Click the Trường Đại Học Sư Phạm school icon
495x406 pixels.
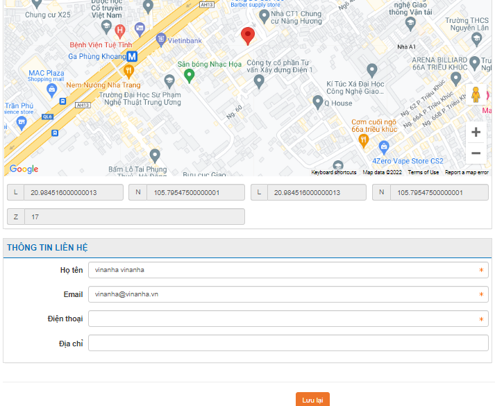169,81
